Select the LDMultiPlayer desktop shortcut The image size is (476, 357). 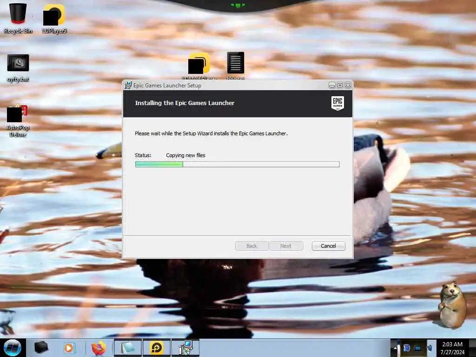[x=199, y=66]
